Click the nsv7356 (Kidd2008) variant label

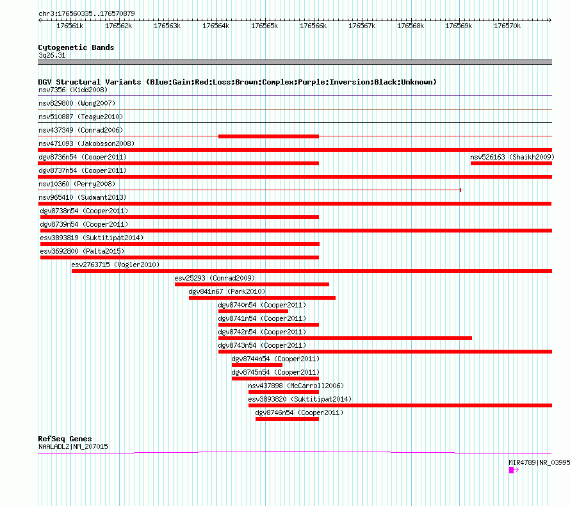click(x=73, y=90)
